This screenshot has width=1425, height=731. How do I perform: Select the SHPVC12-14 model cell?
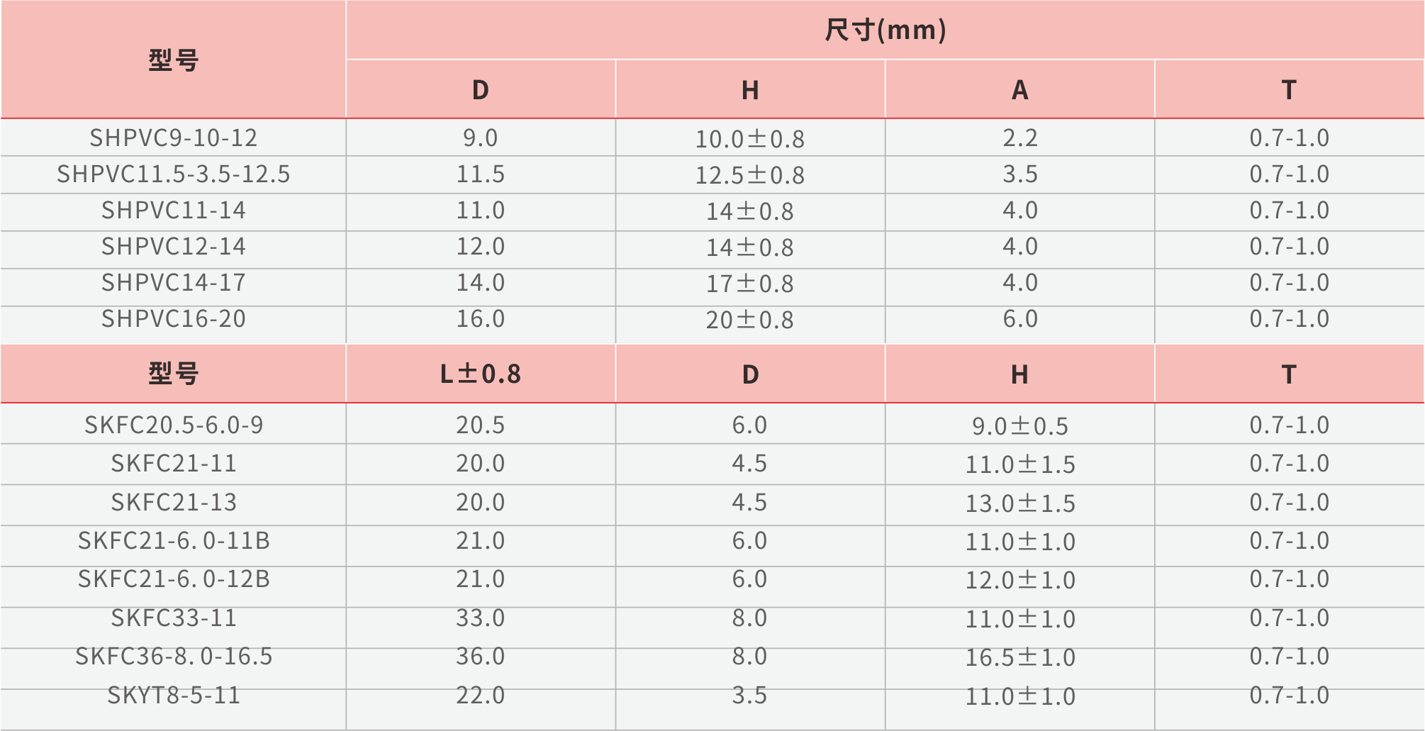(173, 247)
